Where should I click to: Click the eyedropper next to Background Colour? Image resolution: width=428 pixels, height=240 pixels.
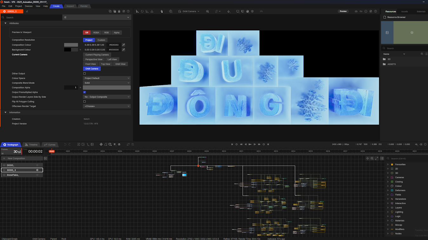point(123,50)
